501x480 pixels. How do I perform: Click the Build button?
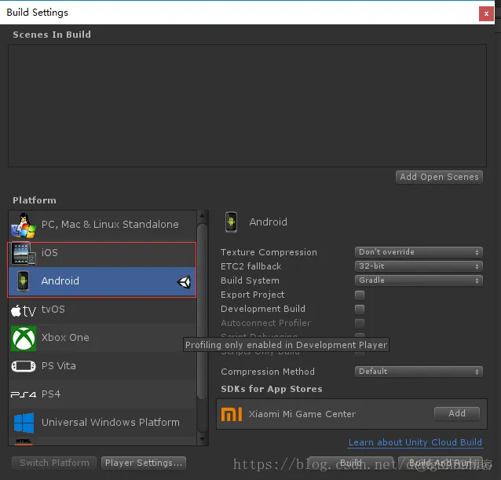tap(351, 463)
